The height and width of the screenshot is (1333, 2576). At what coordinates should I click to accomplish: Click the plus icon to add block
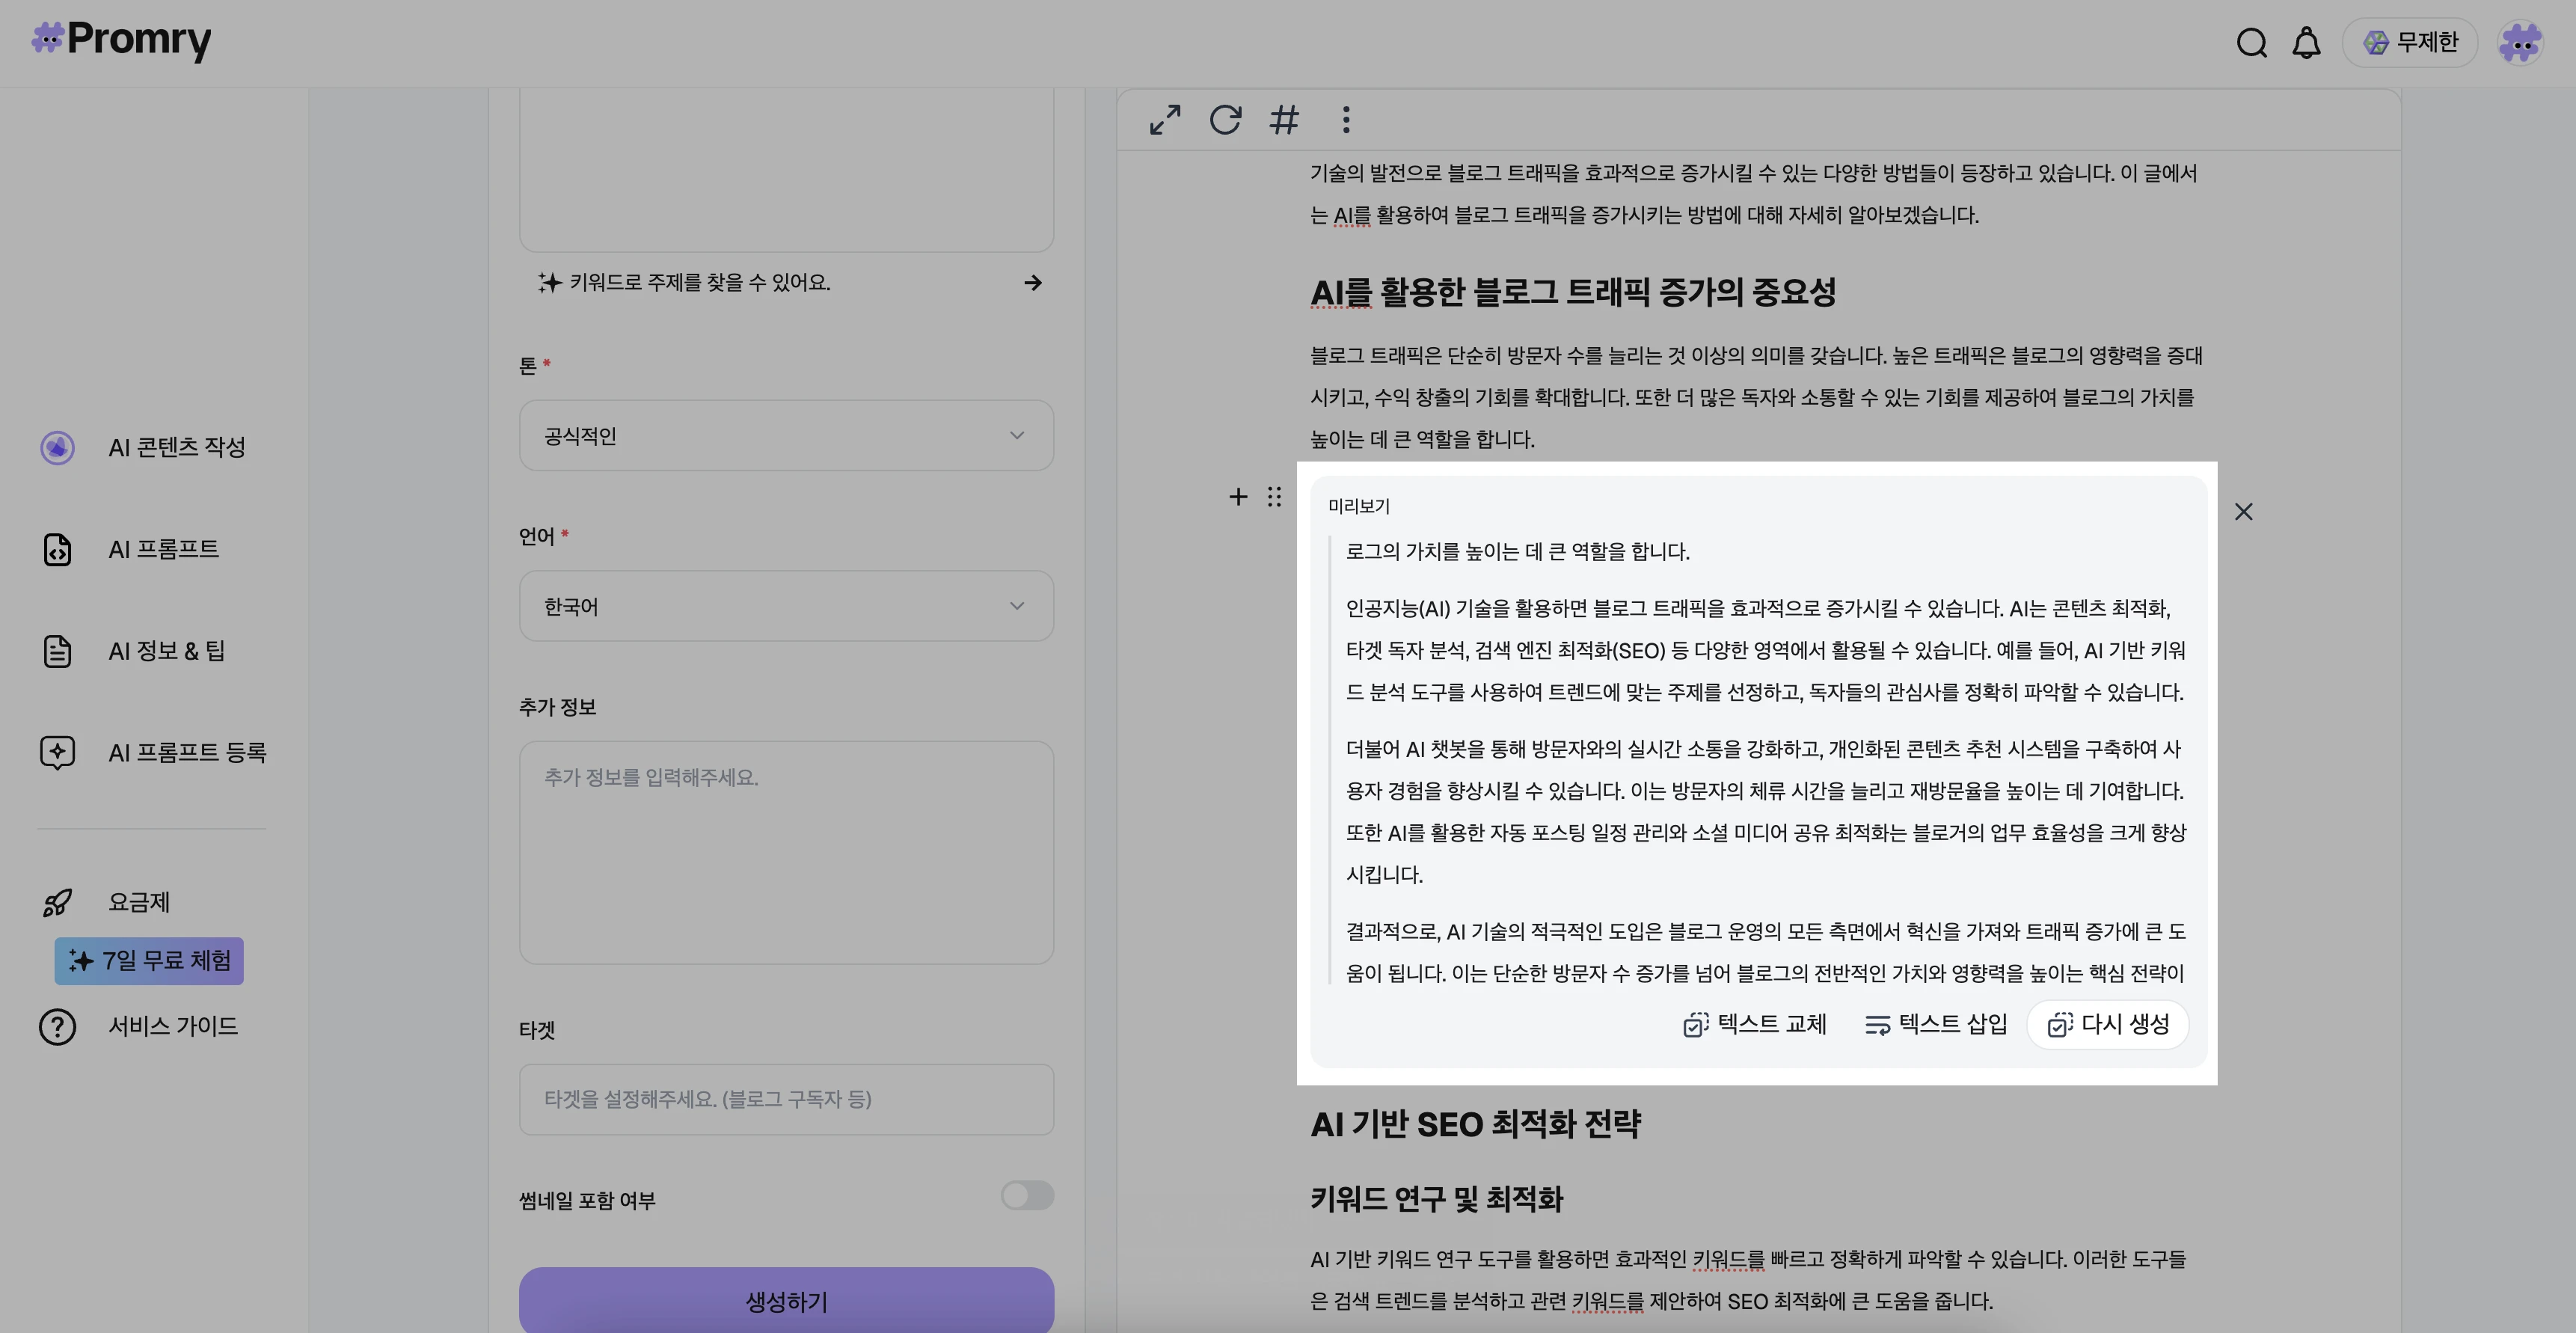(1238, 497)
